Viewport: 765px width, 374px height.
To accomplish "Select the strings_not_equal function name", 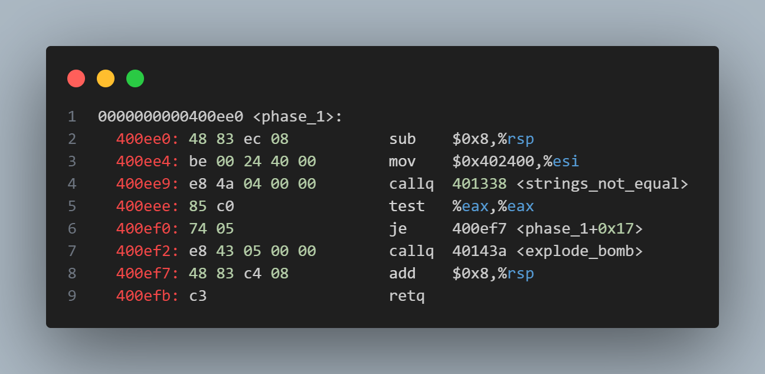I will pyautogui.click(x=602, y=184).
